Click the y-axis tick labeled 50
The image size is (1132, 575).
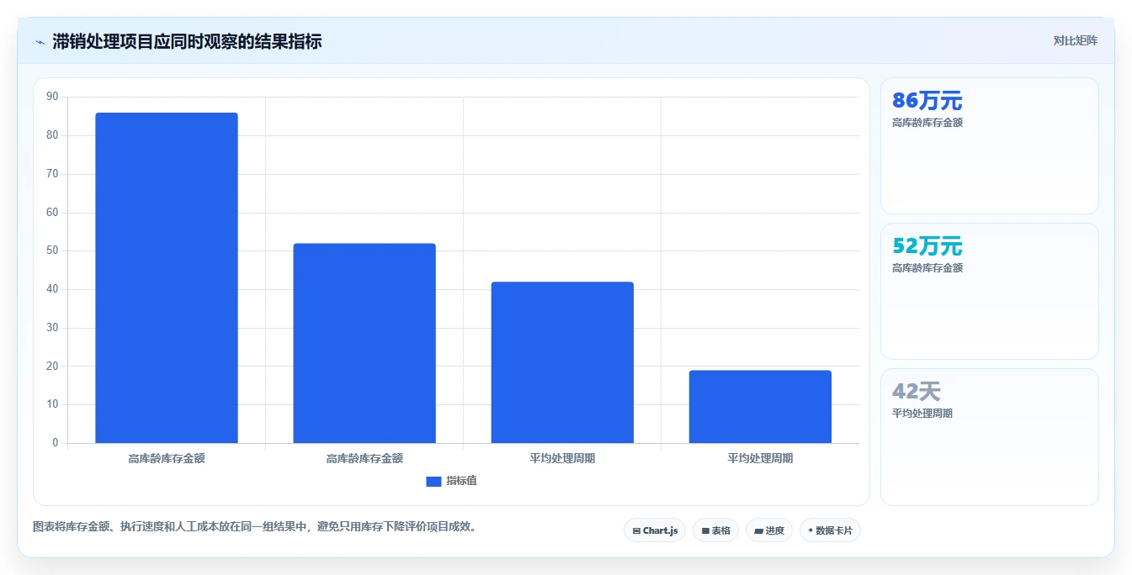tap(52, 251)
